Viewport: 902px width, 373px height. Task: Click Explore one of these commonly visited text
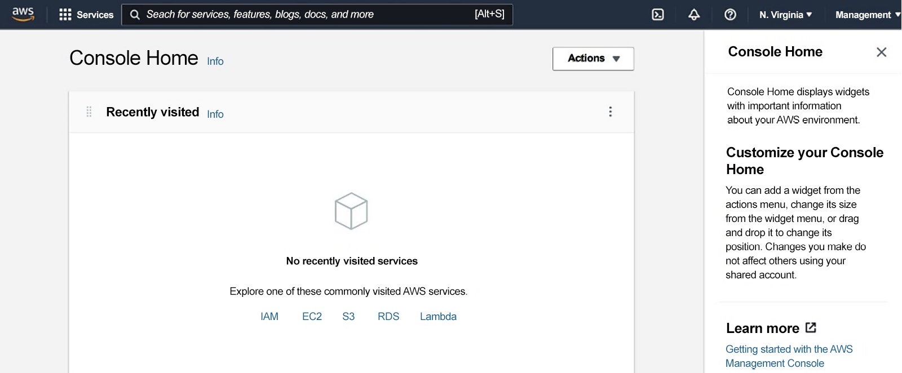348,291
